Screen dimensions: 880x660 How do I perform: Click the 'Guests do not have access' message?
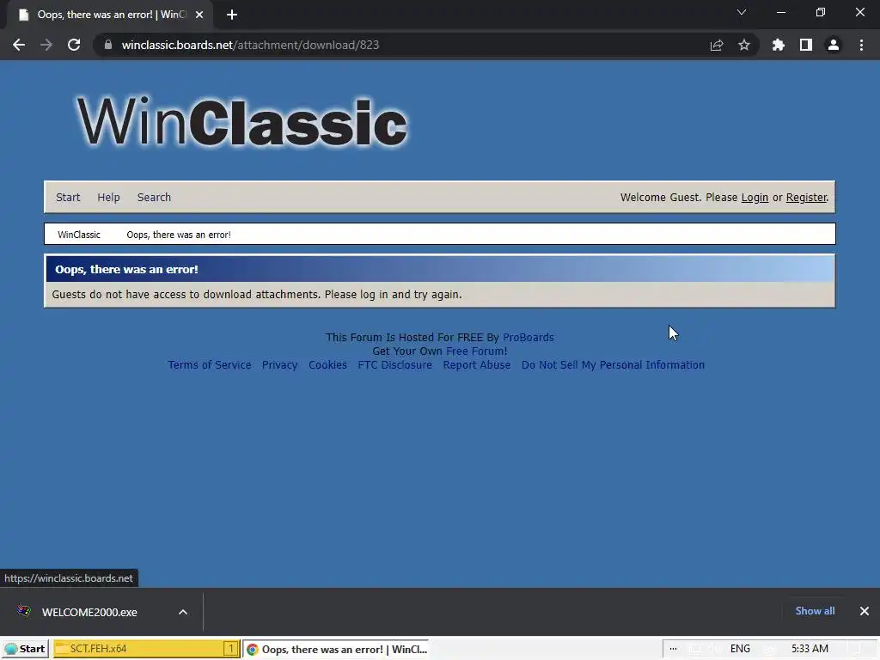[256, 295]
